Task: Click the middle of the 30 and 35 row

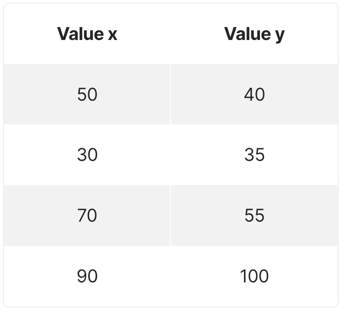Action: tap(171, 155)
